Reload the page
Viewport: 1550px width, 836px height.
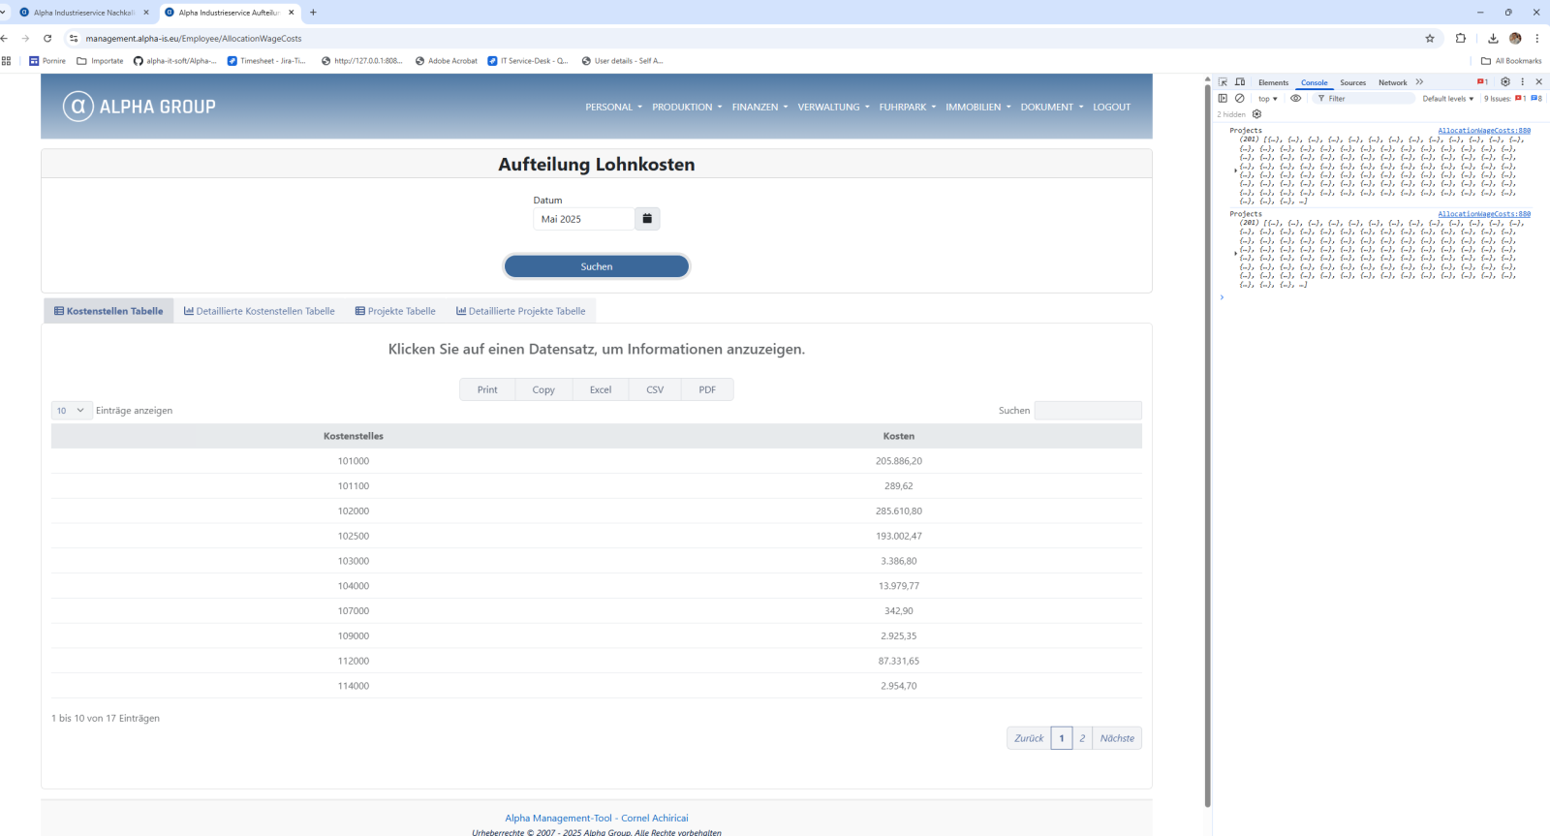[47, 39]
